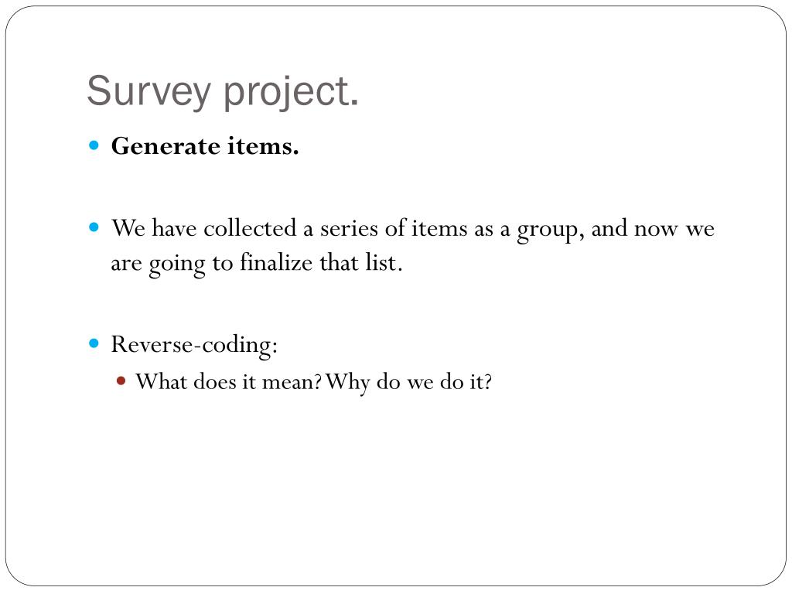
Task: Click the words and now we
Action: pos(653,229)
